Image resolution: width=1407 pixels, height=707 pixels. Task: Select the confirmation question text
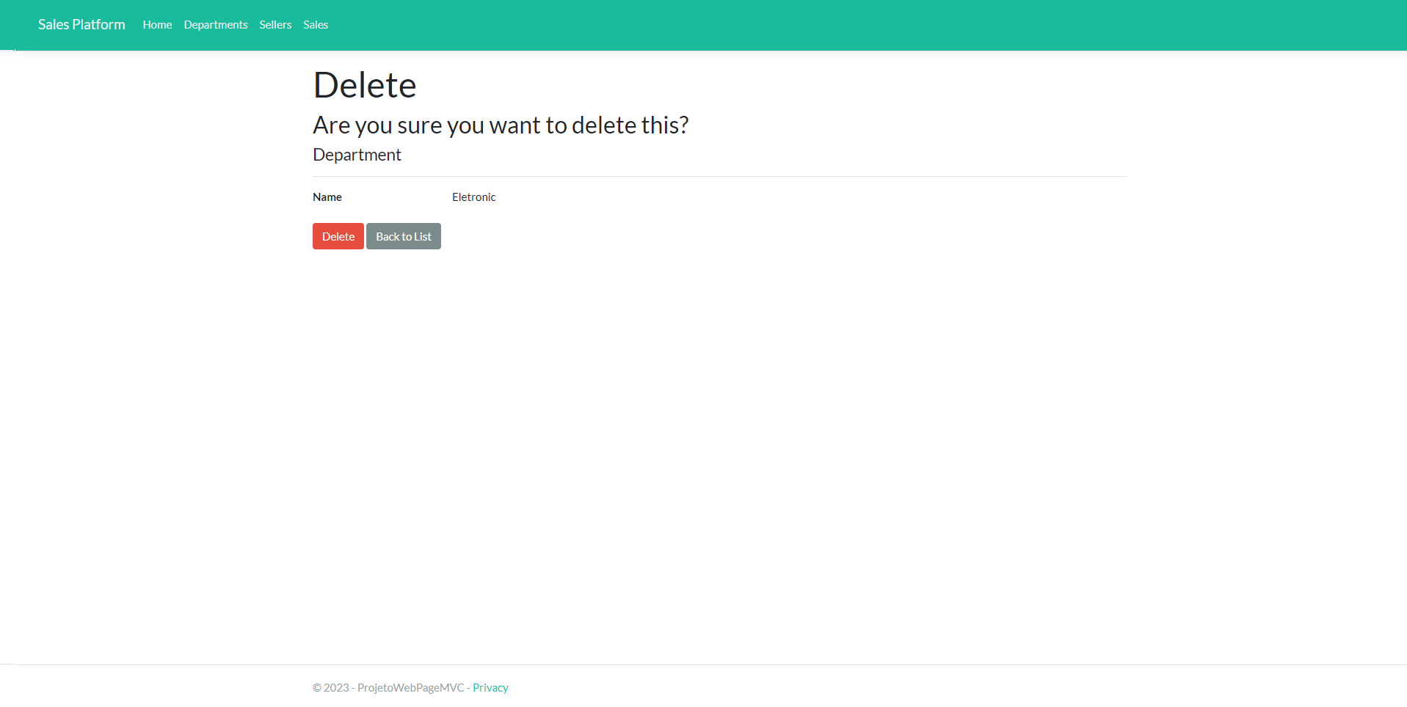point(501,125)
